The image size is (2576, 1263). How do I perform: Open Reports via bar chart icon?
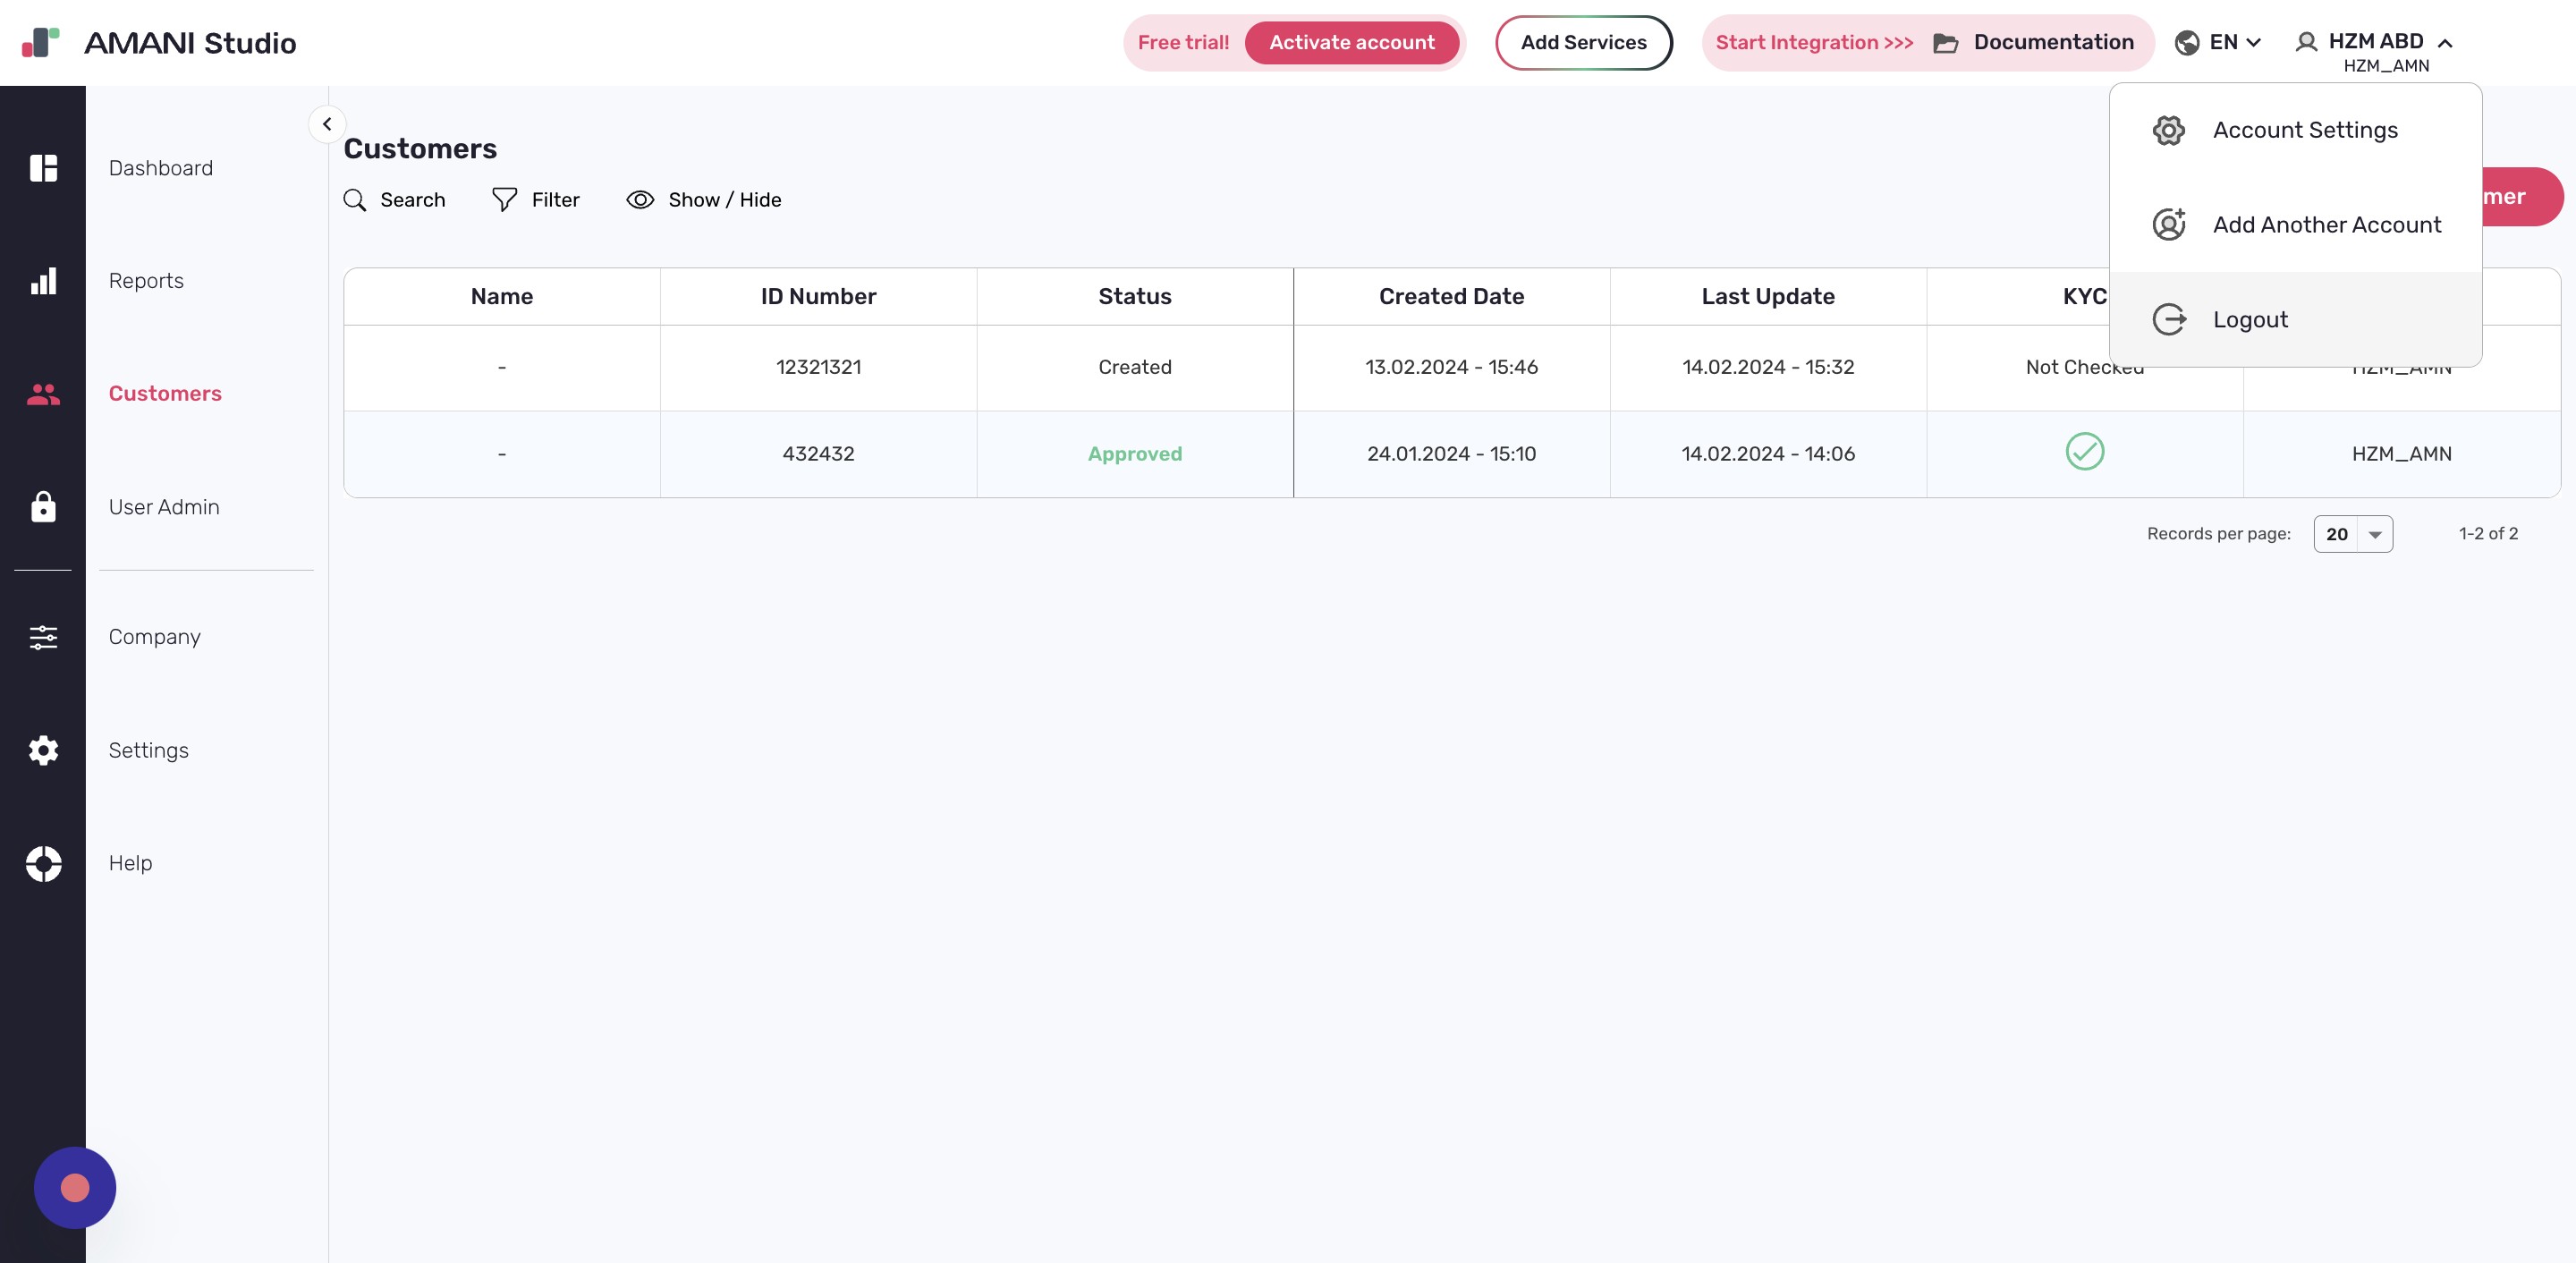pos(43,281)
